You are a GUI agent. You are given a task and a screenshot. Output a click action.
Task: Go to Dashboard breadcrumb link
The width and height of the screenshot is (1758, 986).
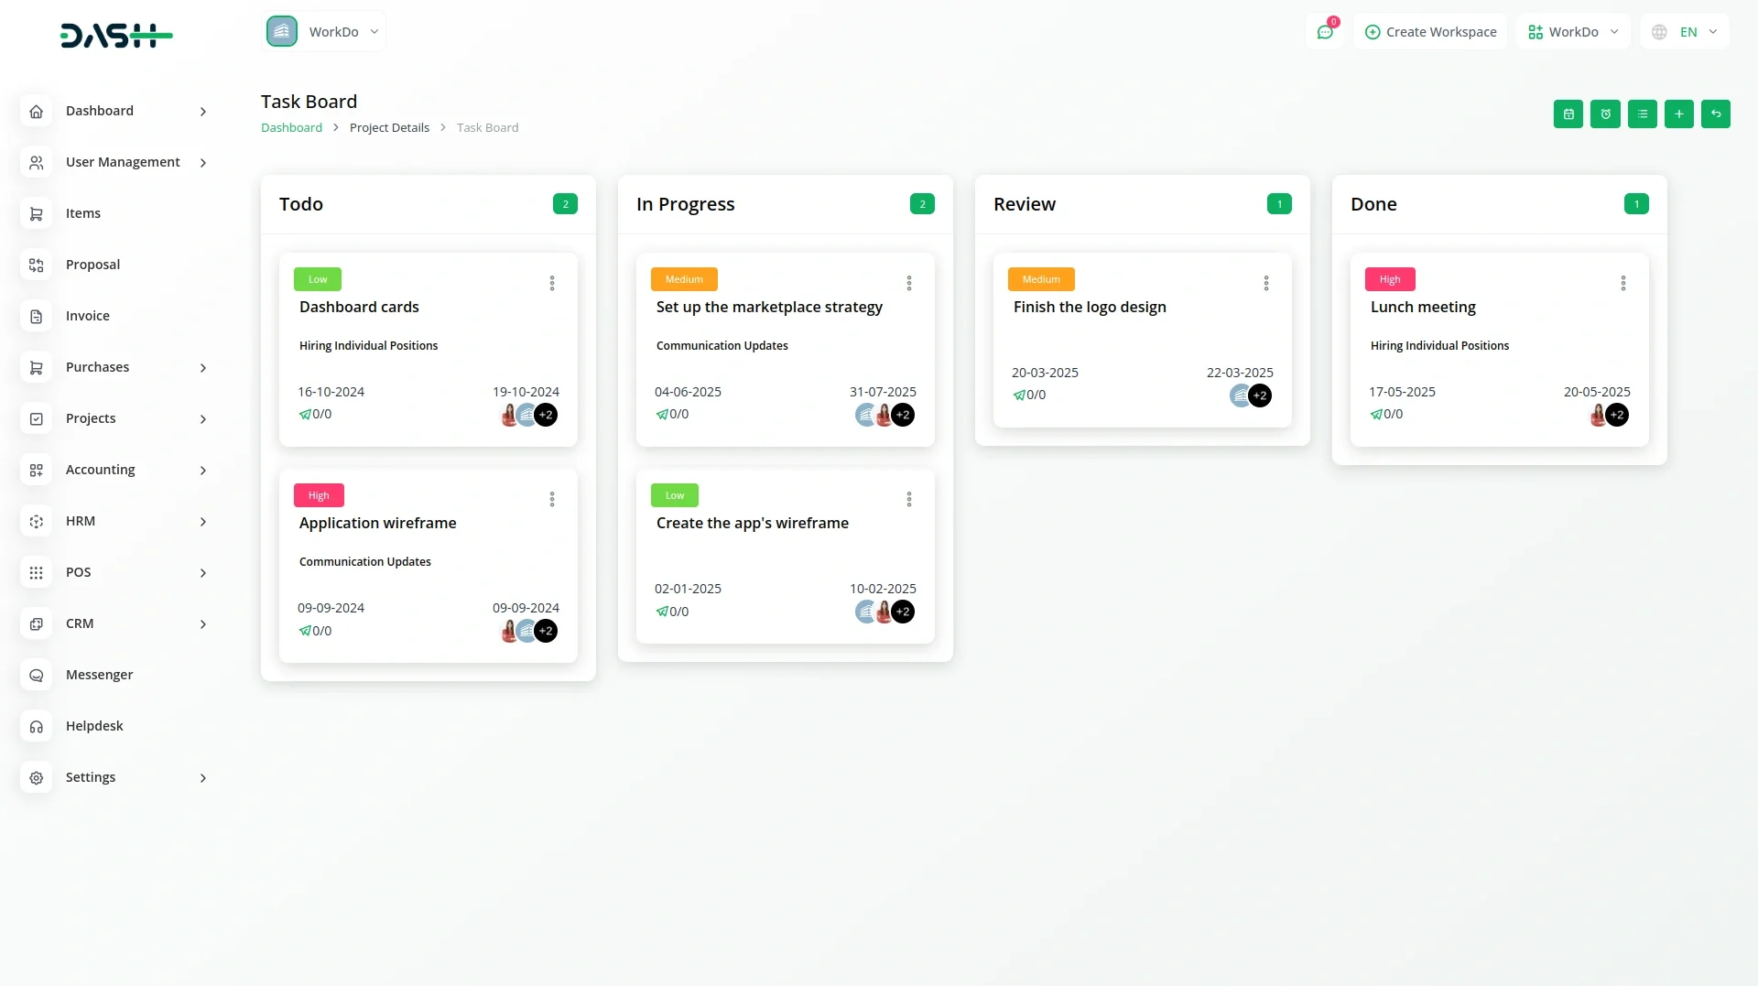tap(291, 128)
